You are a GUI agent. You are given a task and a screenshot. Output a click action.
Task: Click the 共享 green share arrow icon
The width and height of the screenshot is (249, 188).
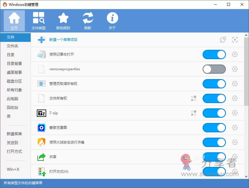[41, 157]
